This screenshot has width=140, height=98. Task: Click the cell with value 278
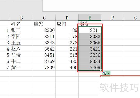coord(67,43)
